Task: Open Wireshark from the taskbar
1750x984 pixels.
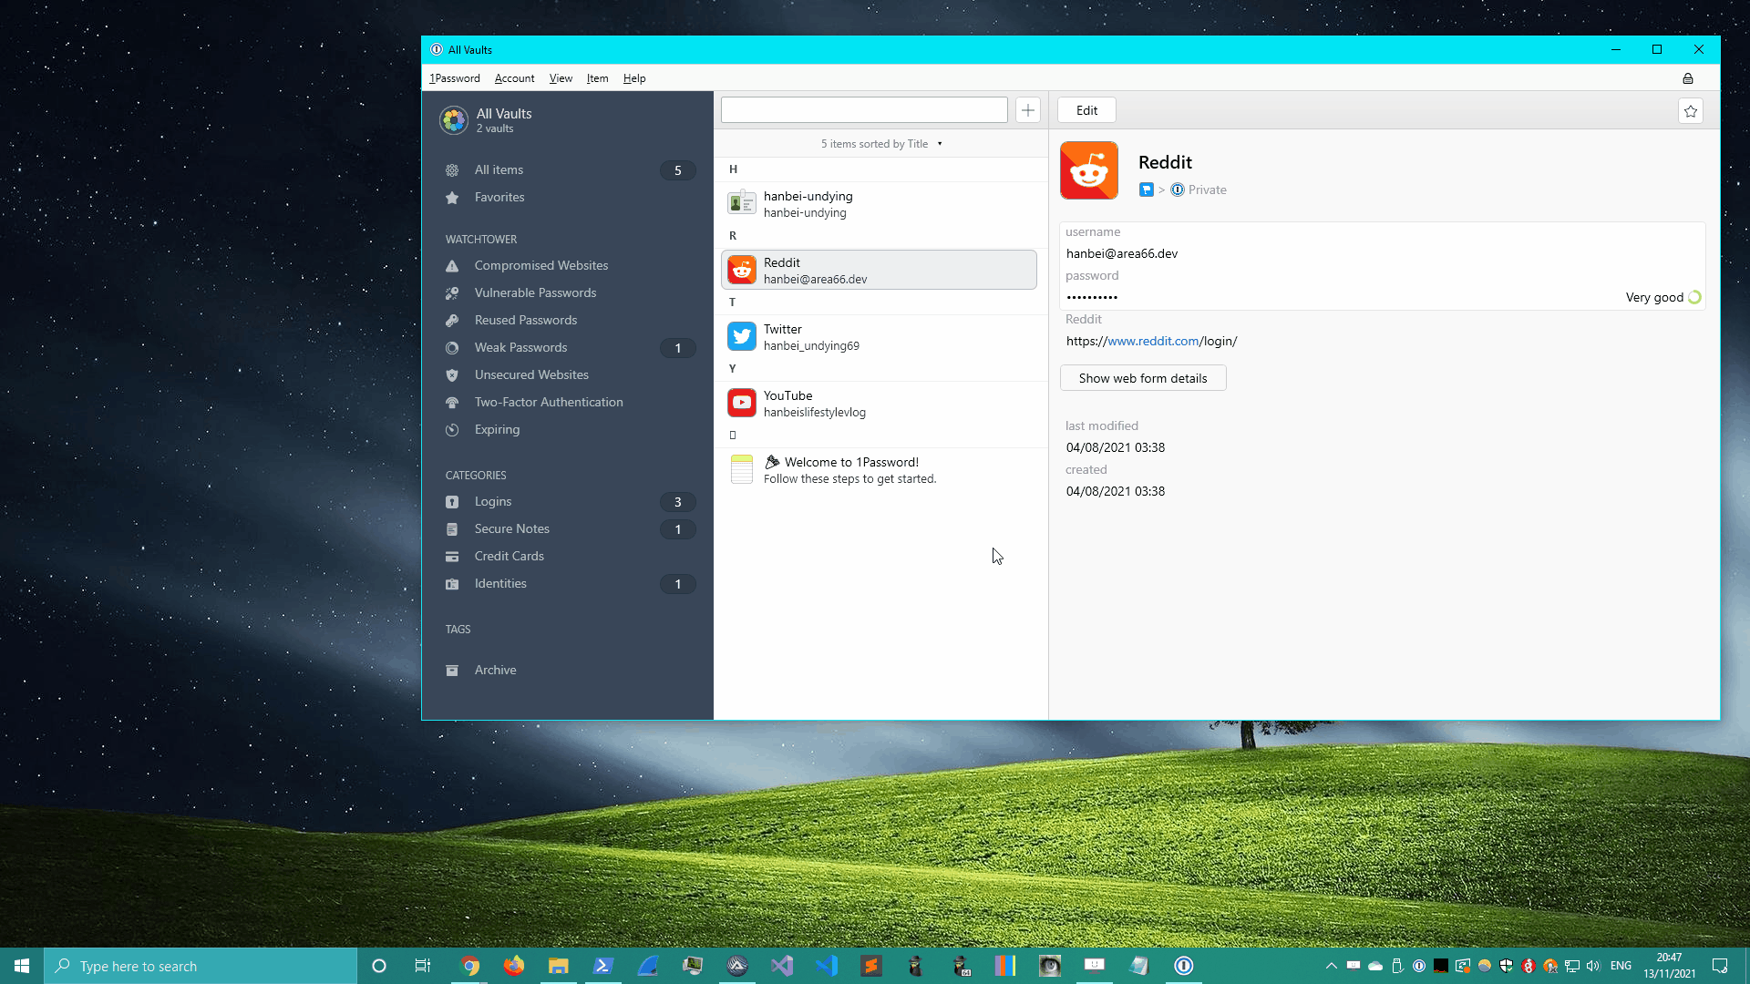Action: point(648,966)
